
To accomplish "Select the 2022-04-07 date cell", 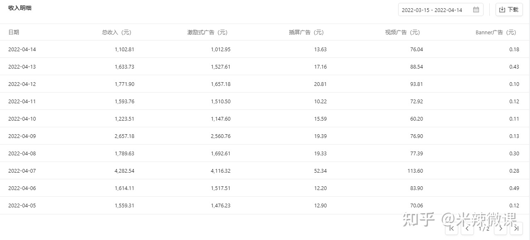I will click(x=22, y=171).
